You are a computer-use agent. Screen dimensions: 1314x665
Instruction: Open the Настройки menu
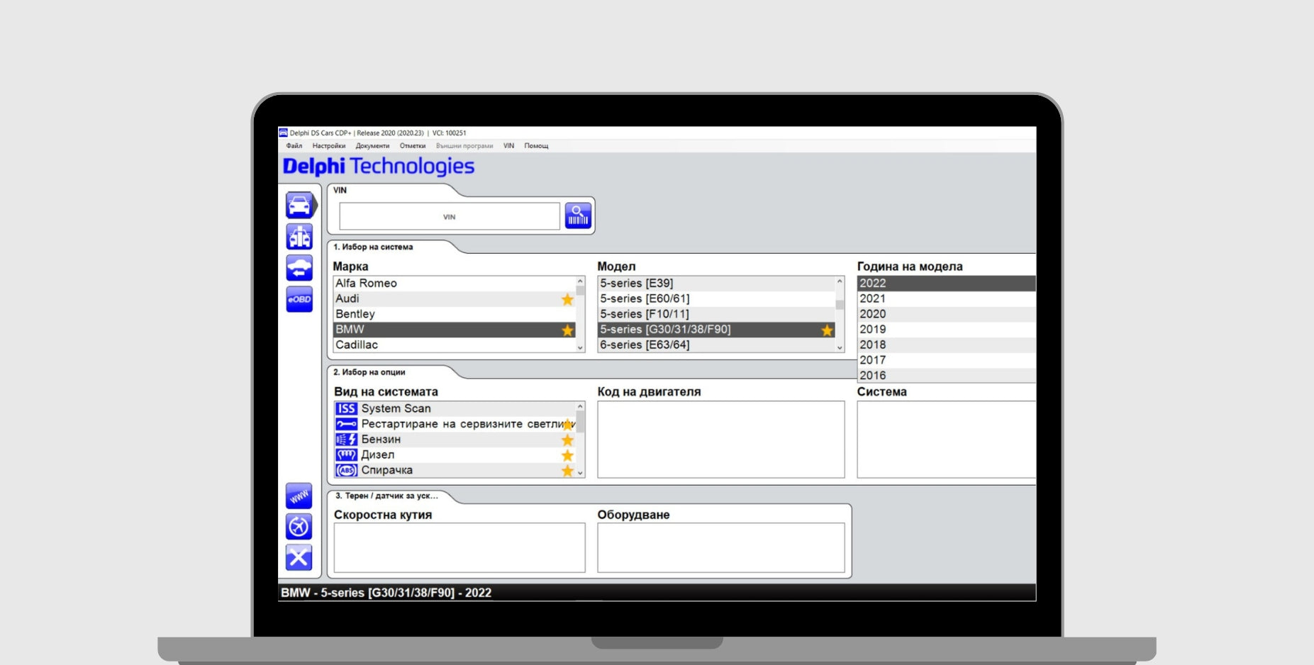pos(328,146)
